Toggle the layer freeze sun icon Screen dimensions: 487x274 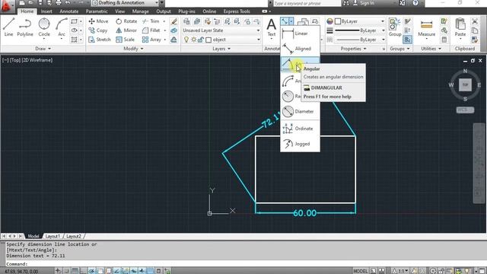click(x=193, y=40)
